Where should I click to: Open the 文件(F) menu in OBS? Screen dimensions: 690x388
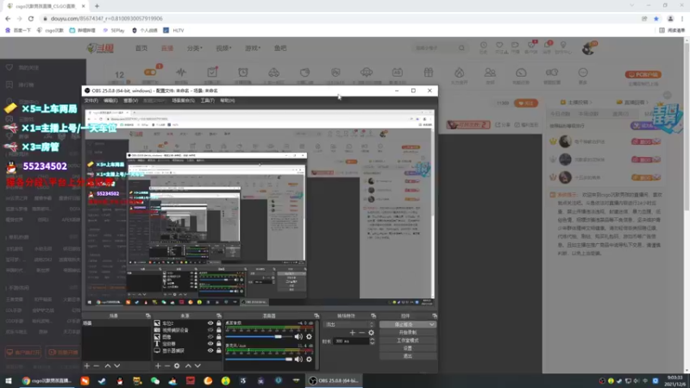click(91, 101)
